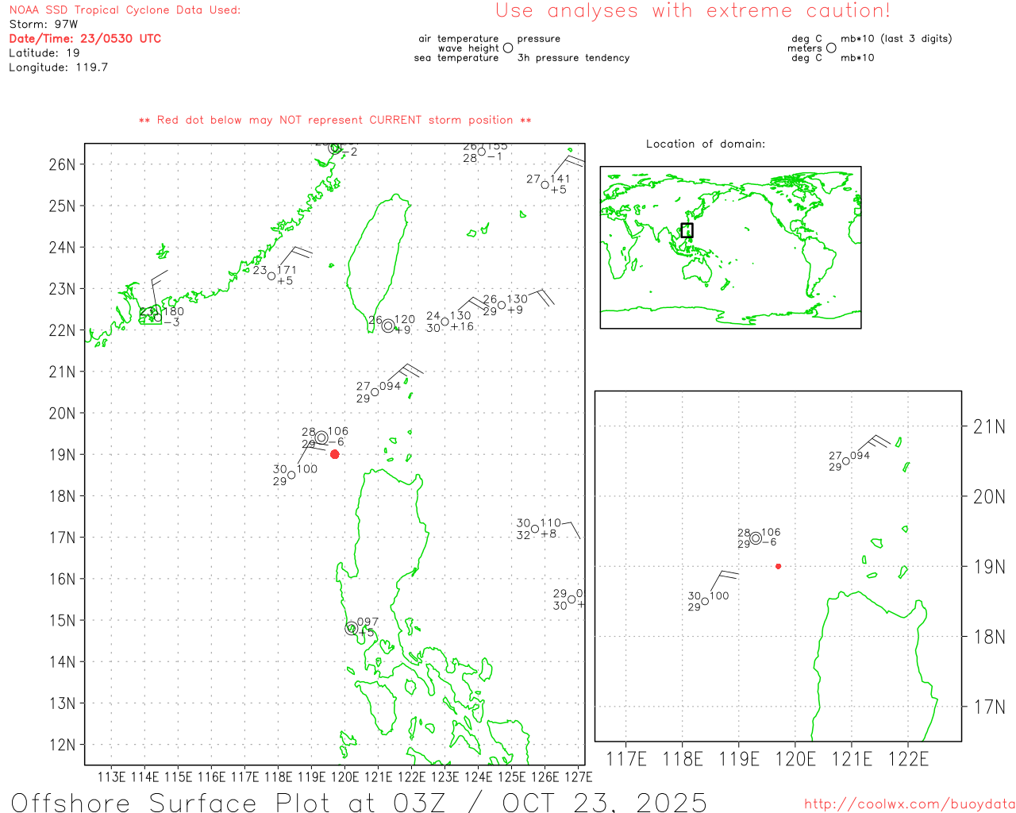The image size is (1016, 813).
Task: Click the red Date/Time 23/0530 UTC text
Action: pos(85,38)
